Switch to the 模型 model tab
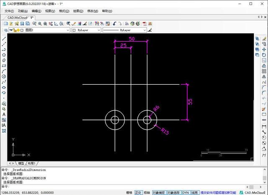Screen dimensions: 268x195 [21, 164]
